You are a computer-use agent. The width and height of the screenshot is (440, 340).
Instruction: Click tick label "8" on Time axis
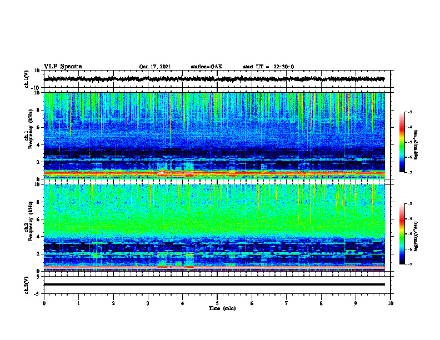321,303
